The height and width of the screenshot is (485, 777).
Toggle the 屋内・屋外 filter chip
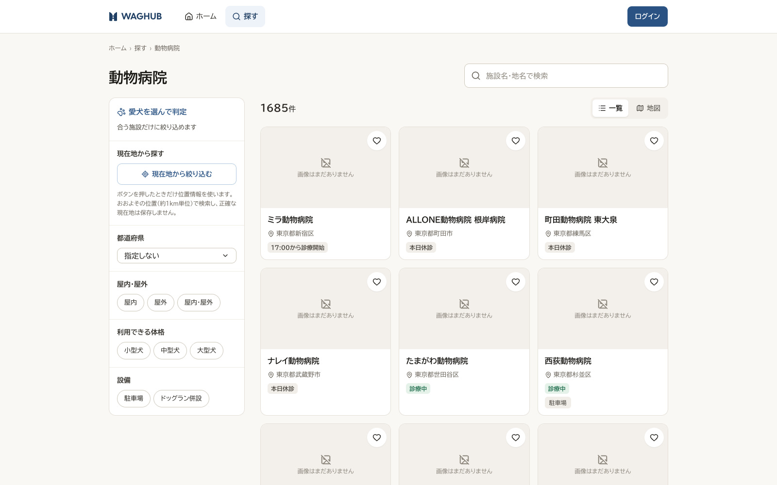tap(199, 303)
